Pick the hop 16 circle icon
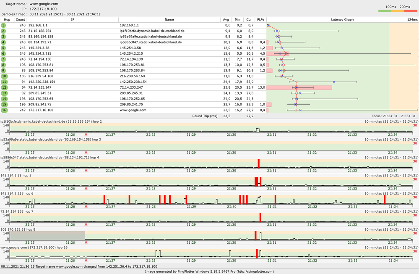The width and height of the screenshot is (419, 274). click(4, 110)
